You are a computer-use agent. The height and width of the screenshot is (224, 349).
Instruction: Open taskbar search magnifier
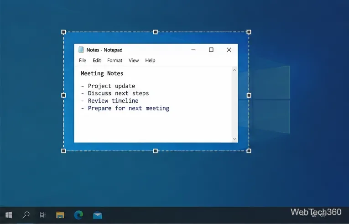click(26, 215)
